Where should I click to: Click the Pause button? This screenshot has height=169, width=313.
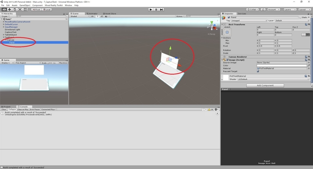click(x=156, y=9)
